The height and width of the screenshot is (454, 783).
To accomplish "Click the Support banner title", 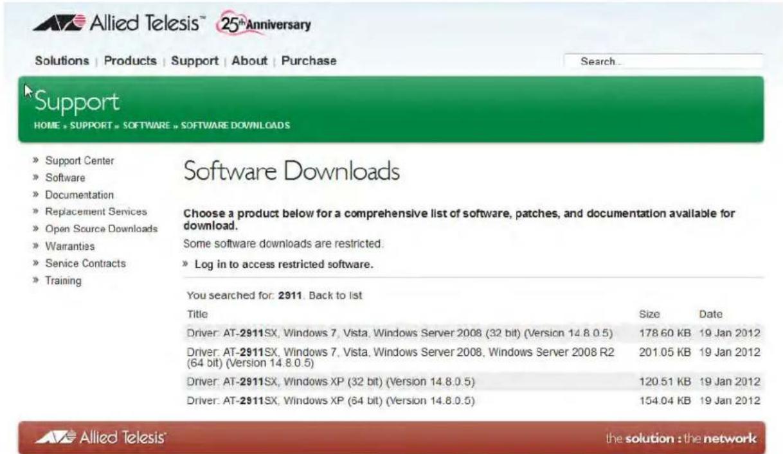I will [x=77, y=101].
